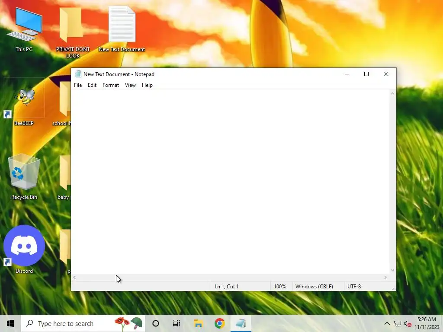The width and height of the screenshot is (443, 332).
Task: Open the clock showing 5:26 AM
Action: (427, 323)
